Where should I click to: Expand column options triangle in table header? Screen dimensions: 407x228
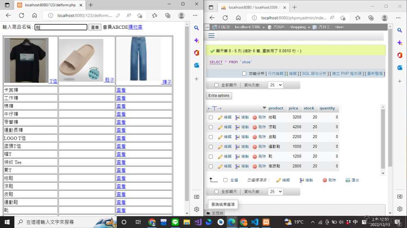(x=265, y=108)
